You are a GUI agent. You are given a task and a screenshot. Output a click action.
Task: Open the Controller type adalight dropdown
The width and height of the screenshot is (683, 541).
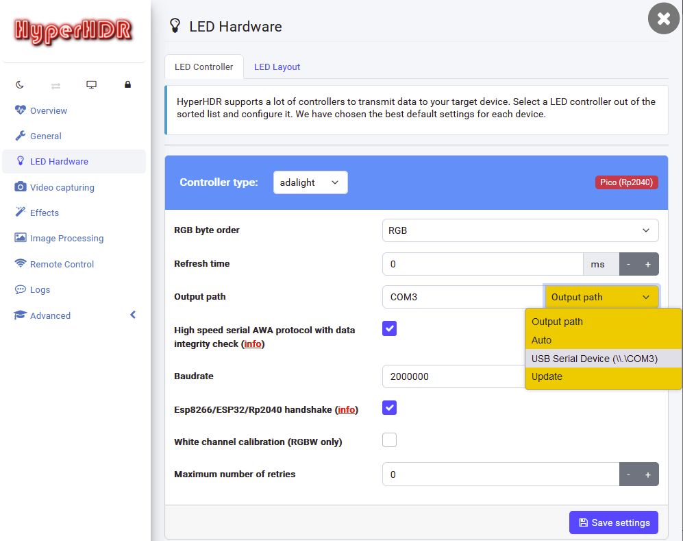click(310, 182)
